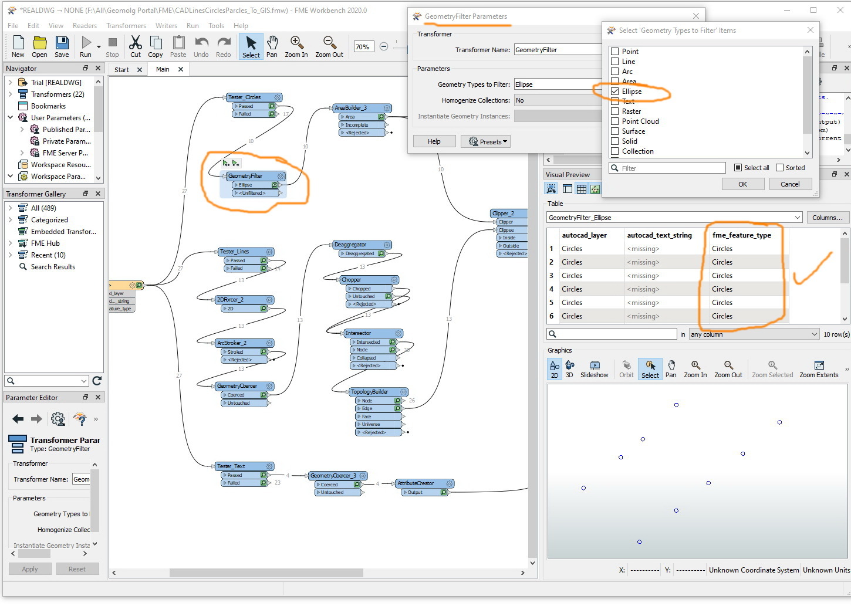Save the workspace using the Save icon
This screenshot has width=851, height=606.
[x=62, y=46]
